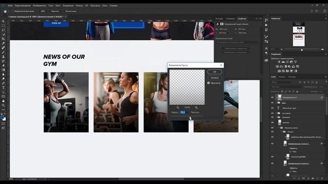Toggle the Preview checkbox in blur dialog

pos(209,83)
